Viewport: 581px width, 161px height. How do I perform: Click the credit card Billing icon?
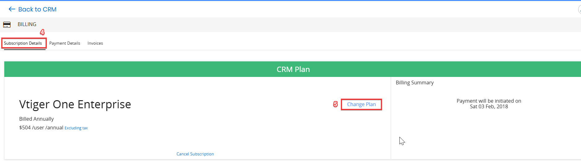(7, 25)
